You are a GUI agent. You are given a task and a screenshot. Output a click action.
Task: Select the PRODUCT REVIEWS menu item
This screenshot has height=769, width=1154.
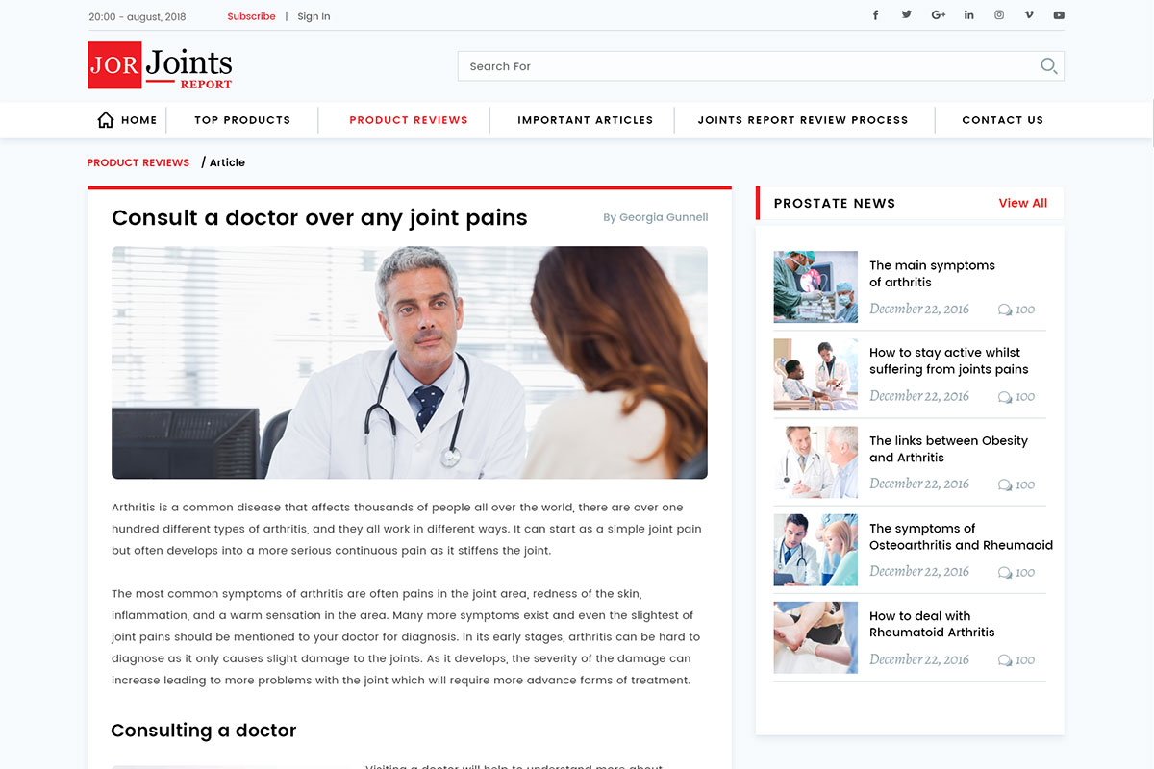click(x=409, y=120)
